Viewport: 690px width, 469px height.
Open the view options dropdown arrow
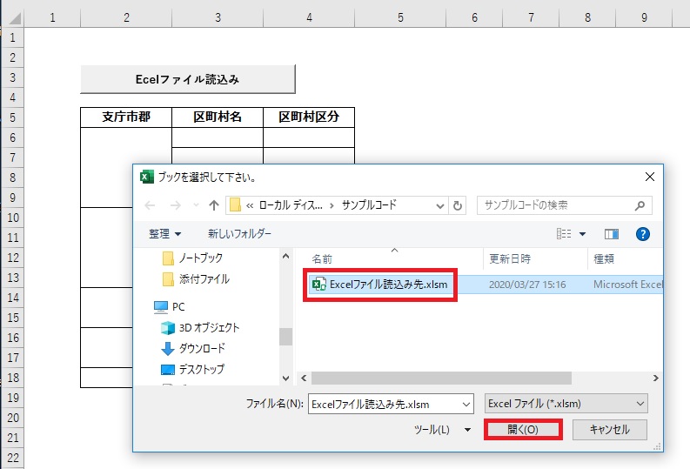pyautogui.click(x=582, y=234)
